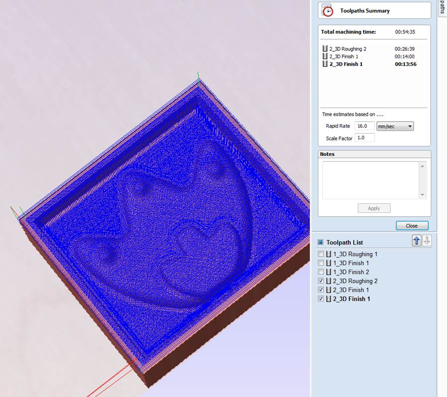The height and width of the screenshot is (397, 447).
Task: Enable the 1_3D Roughing 1 toolpath checkbox
Action: pos(321,254)
